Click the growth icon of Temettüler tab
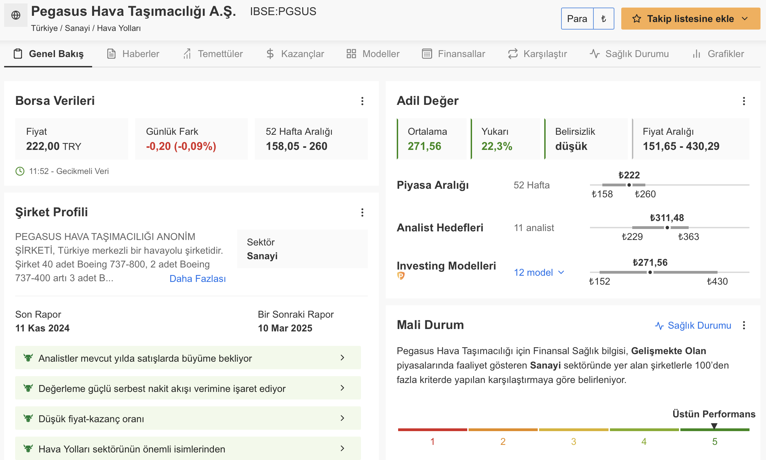This screenshot has height=460, width=766. pyautogui.click(x=187, y=54)
